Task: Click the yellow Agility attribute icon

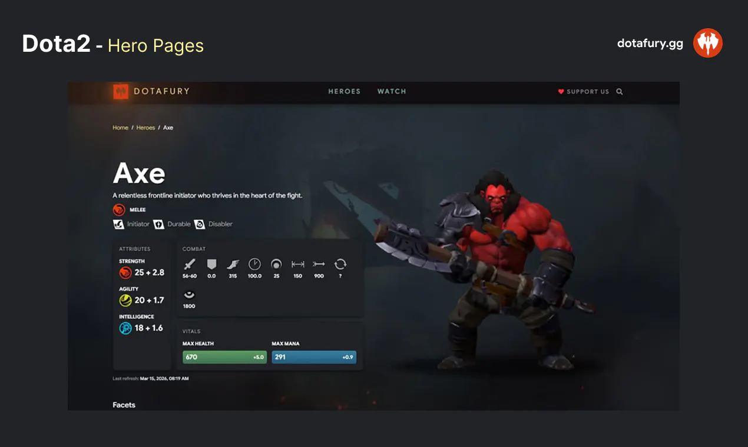Action: (x=125, y=300)
